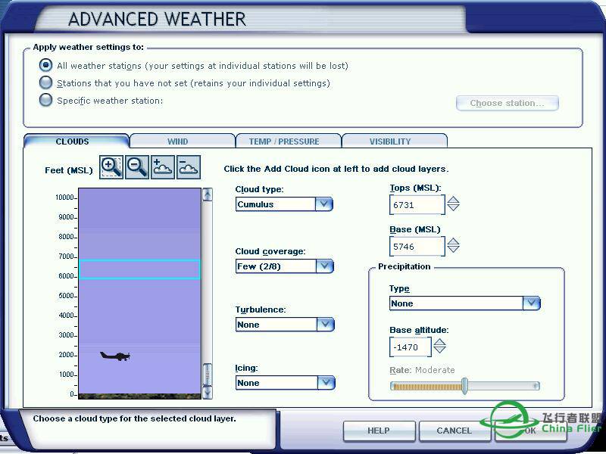606x454 pixels.
Task: Click the precipitation Rate slider handle
Action: click(x=465, y=386)
